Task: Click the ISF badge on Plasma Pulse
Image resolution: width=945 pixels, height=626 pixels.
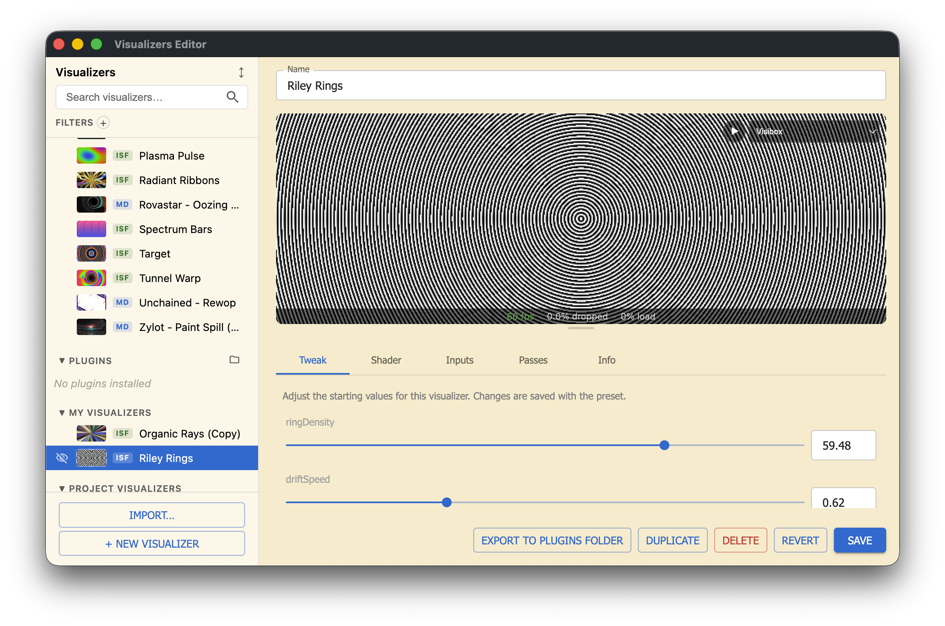Action: (x=123, y=155)
